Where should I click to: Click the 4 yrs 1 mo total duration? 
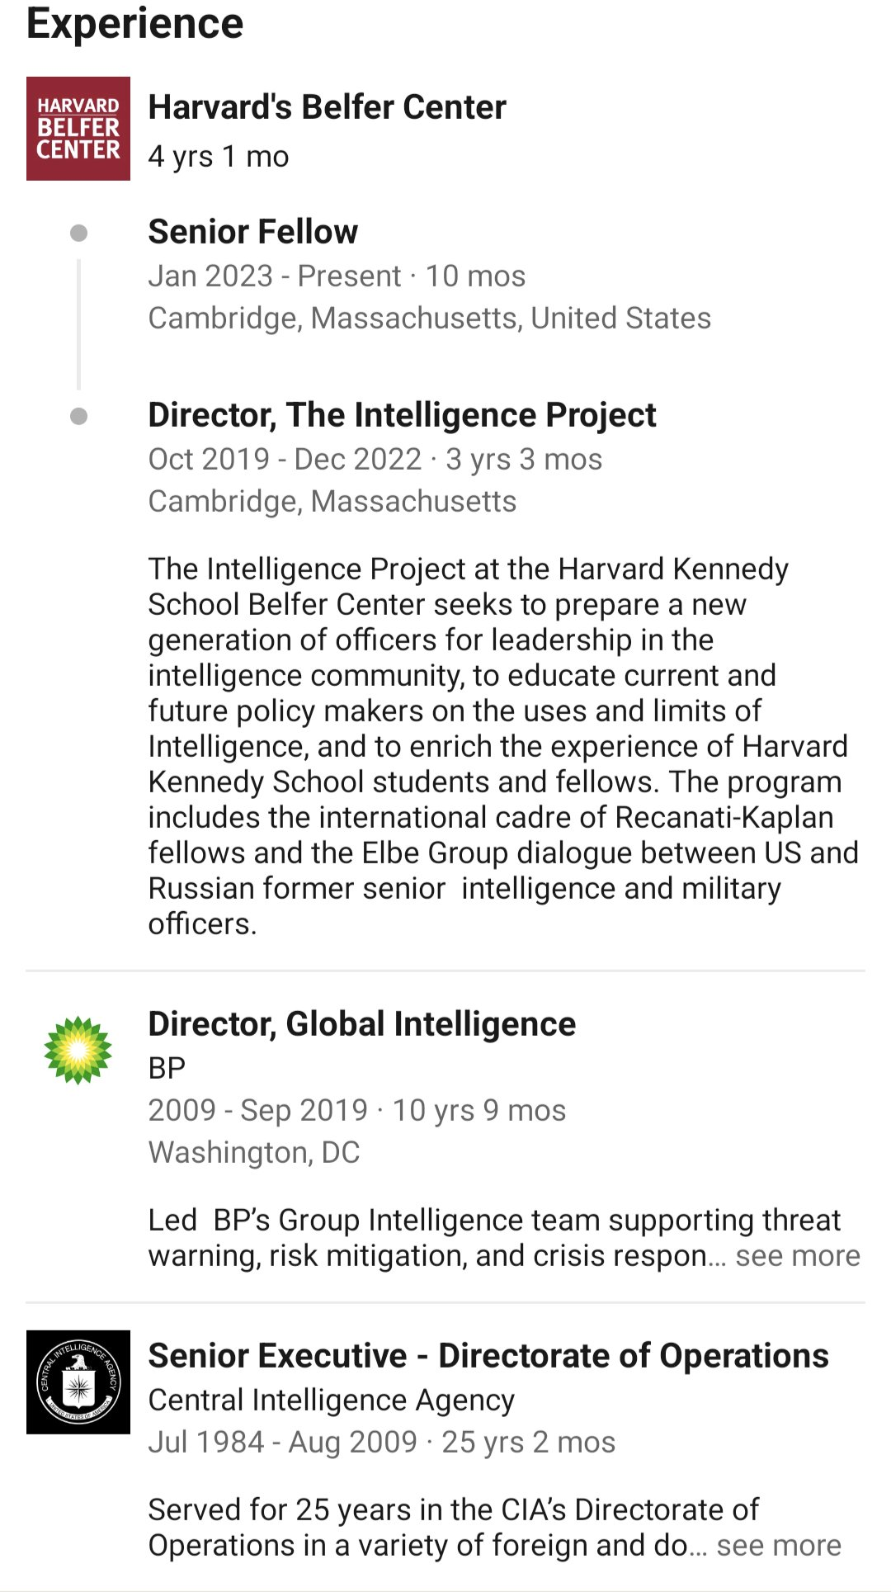[219, 156]
